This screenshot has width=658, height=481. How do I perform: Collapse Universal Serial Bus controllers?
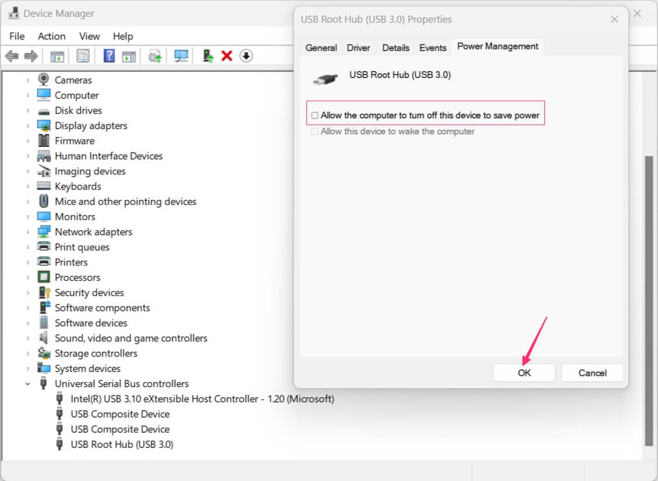tap(27, 384)
